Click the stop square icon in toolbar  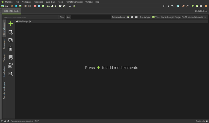tap(201, 6)
